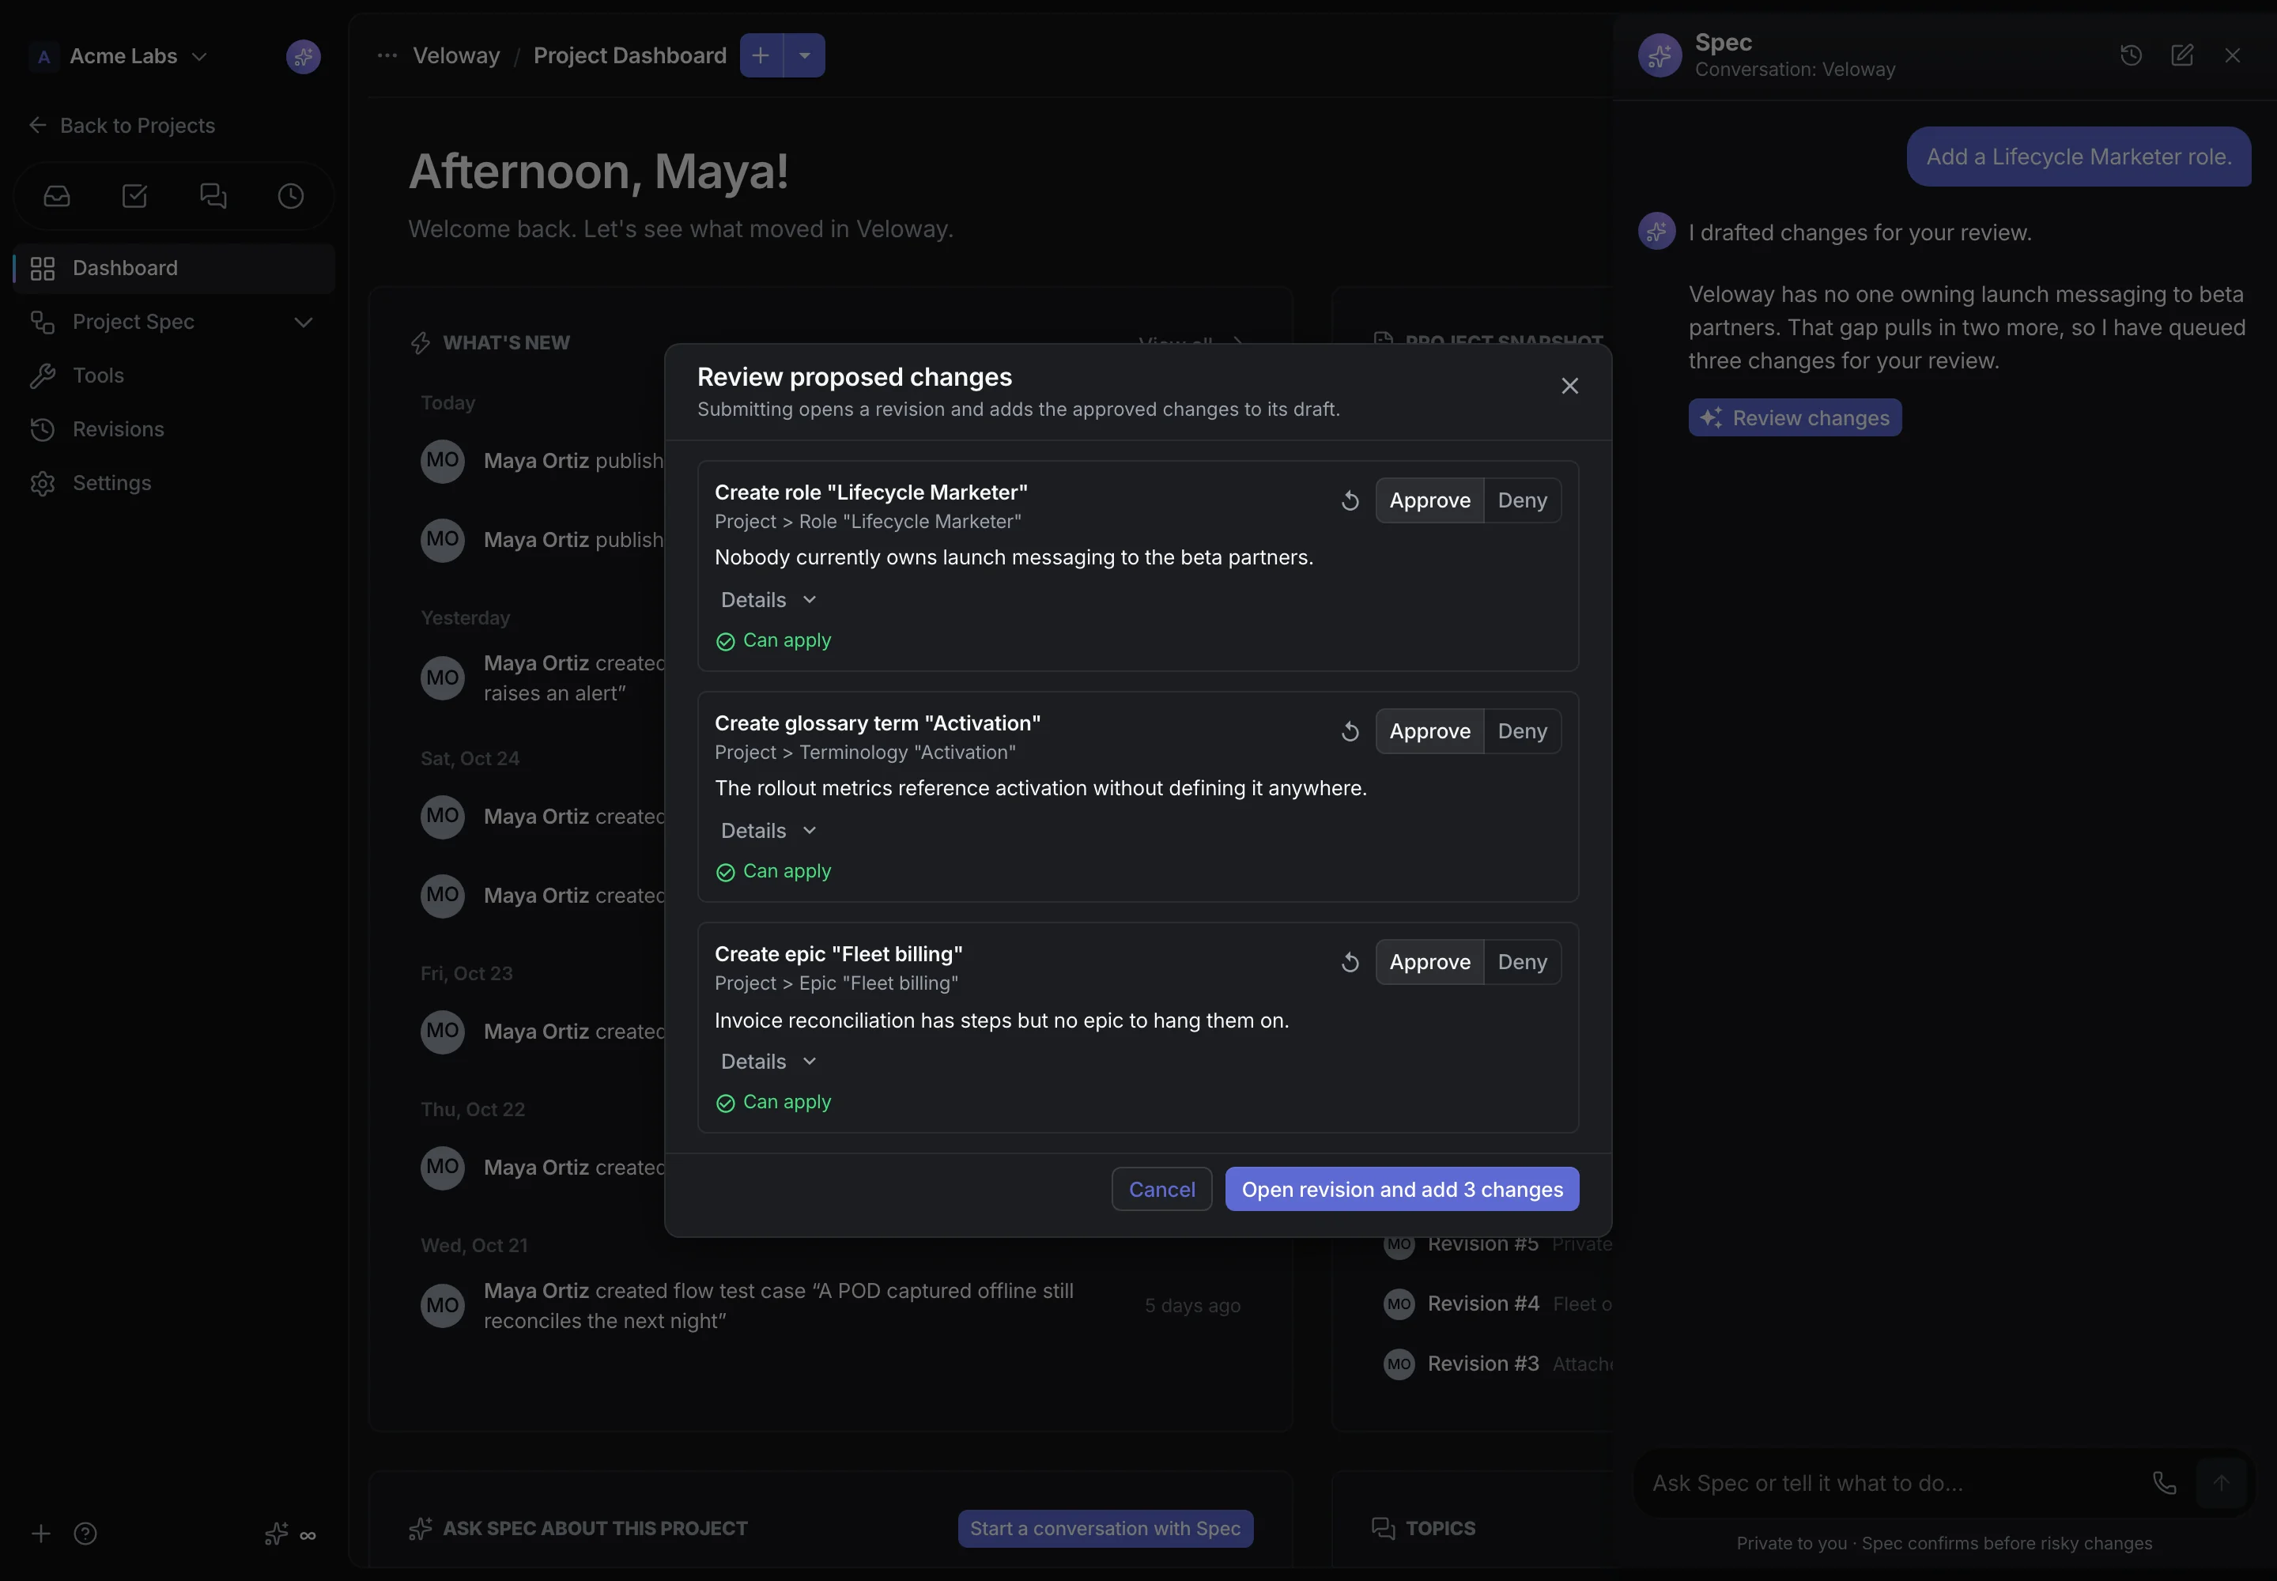Go to Dashboard in sidebar

pos(173,267)
